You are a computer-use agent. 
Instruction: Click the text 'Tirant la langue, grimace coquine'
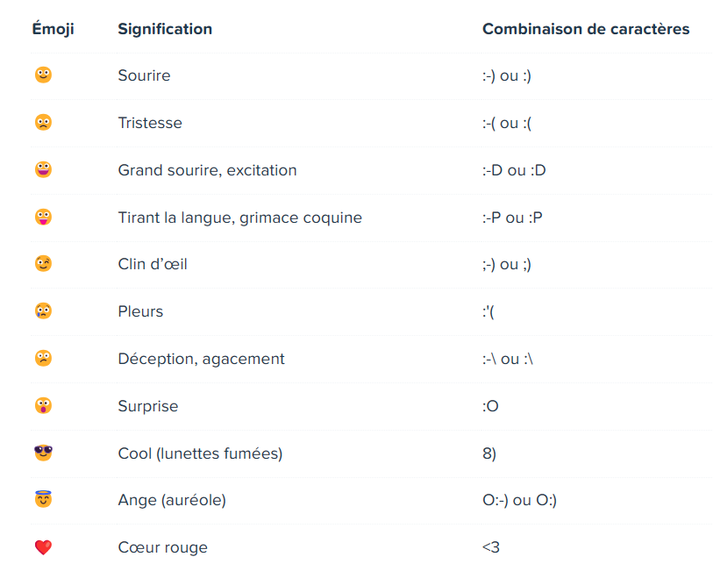tap(239, 218)
